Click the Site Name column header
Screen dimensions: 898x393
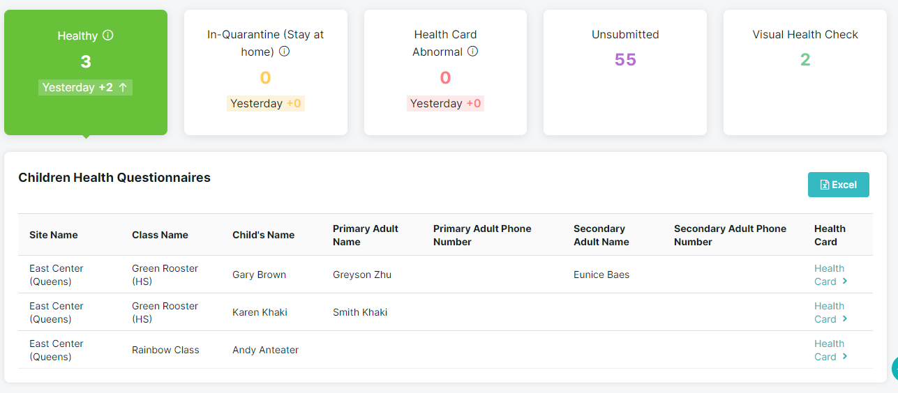pos(54,235)
